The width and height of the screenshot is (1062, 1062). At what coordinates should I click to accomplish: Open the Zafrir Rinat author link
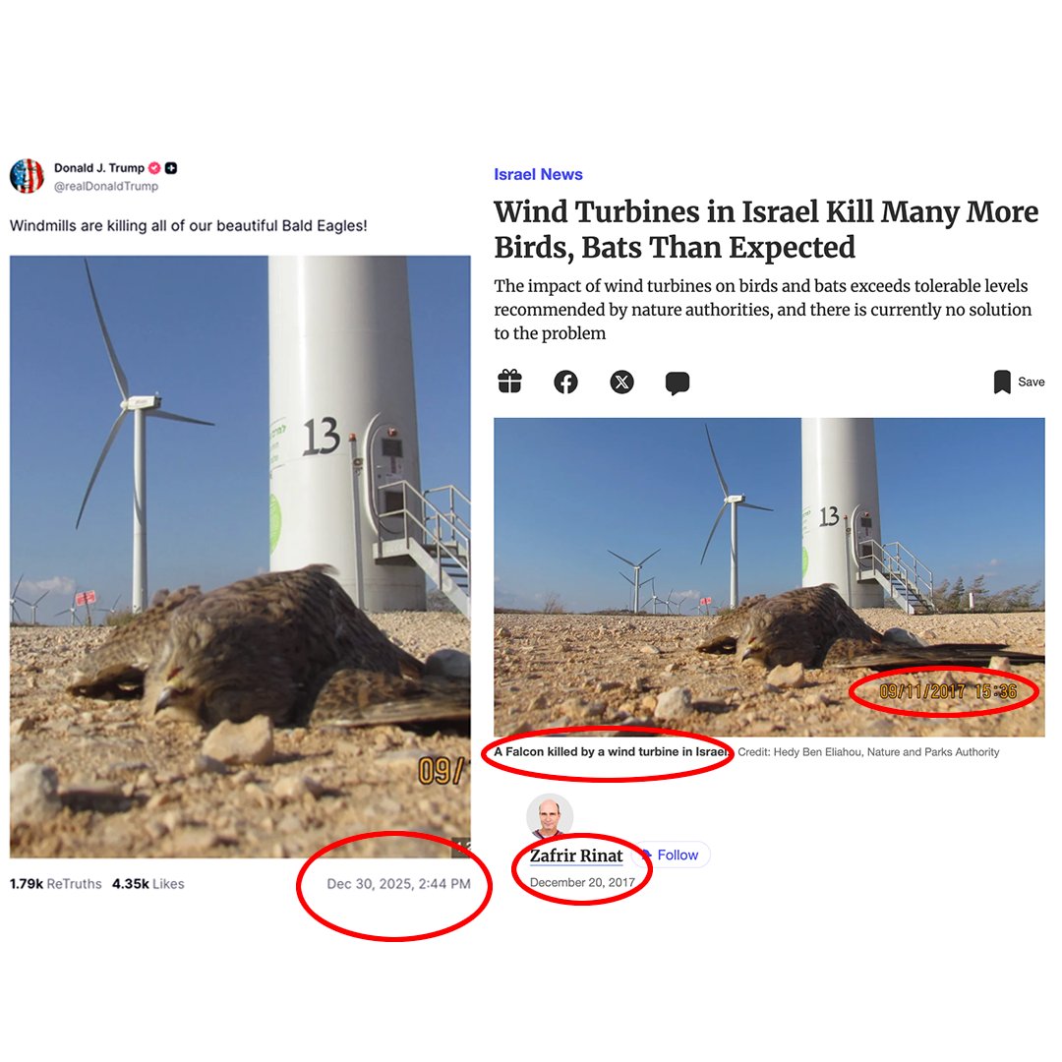(575, 855)
